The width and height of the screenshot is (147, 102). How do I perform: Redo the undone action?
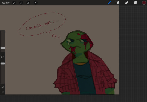[x=3, y=92]
